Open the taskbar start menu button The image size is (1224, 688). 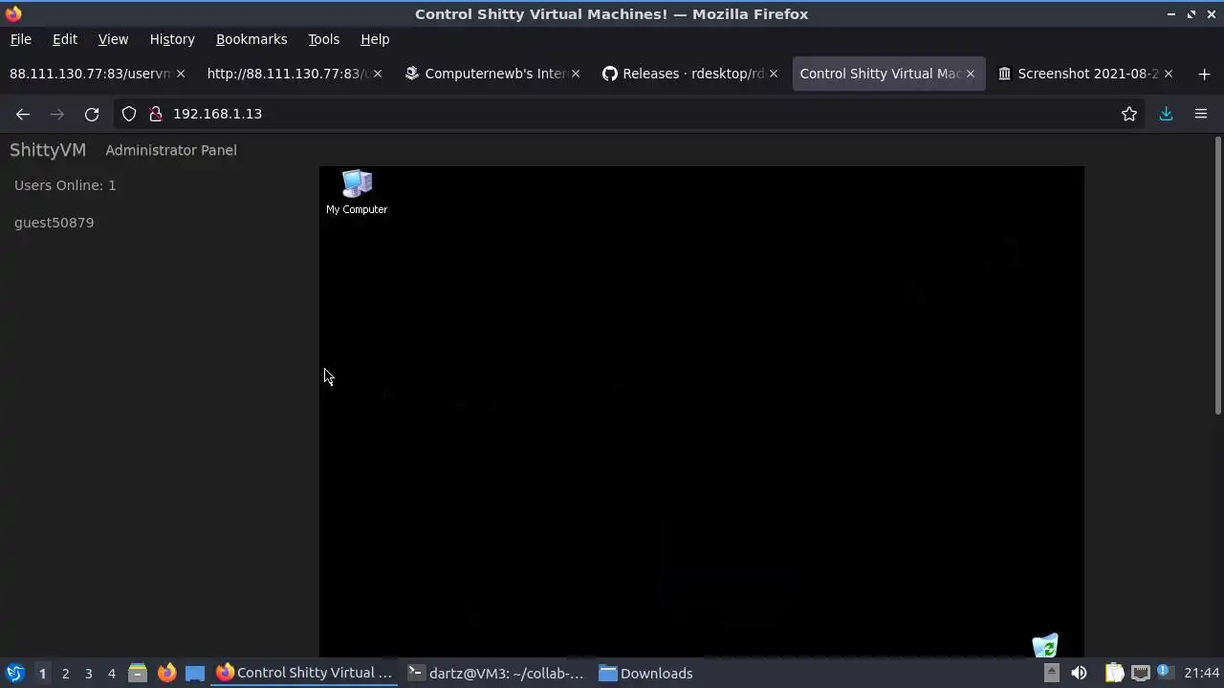(x=14, y=674)
